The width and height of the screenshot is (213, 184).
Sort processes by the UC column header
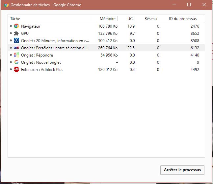[x=130, y=19]
